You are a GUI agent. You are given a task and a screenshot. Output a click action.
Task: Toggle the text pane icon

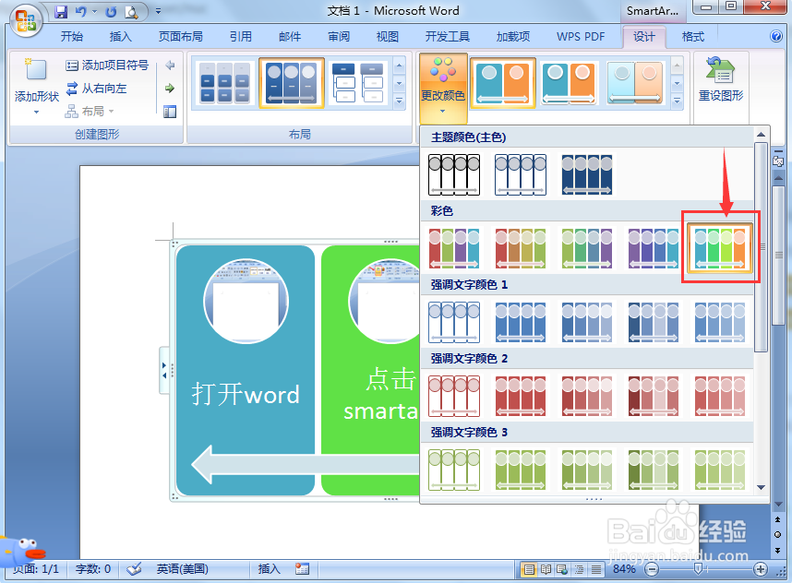pos(170,112)
